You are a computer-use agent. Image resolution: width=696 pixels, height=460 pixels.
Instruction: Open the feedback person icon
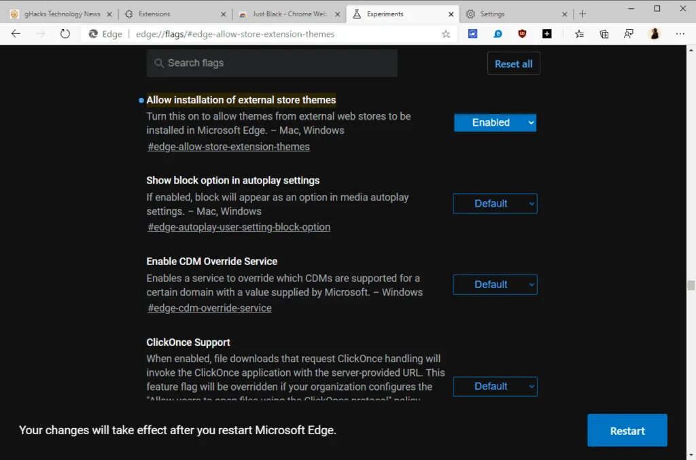[x=629, y=34]
